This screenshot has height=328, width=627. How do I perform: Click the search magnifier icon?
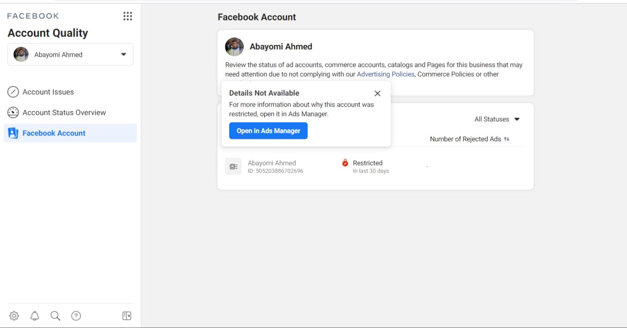(x=55, y=316)
